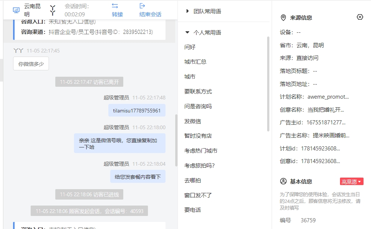Viewport: 371px width, 229px height.
Task: Click the 广告主id 167551871277... value
Action: [x=326, y=123]
